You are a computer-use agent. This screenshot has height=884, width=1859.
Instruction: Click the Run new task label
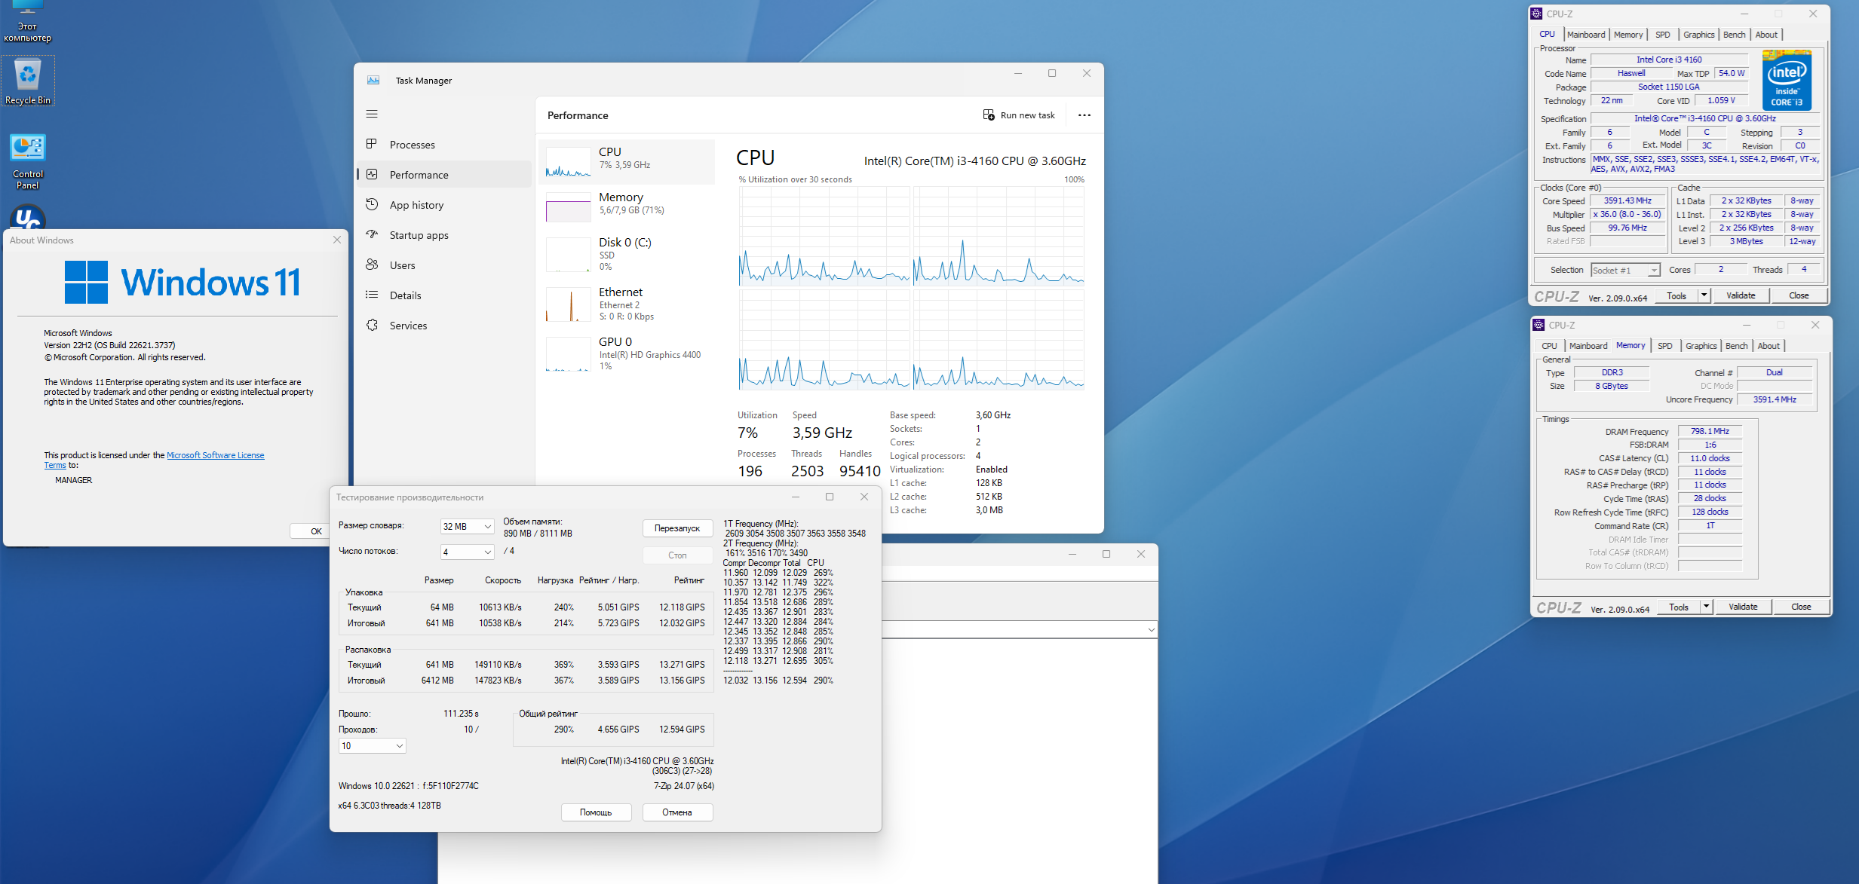(1027, 115)
